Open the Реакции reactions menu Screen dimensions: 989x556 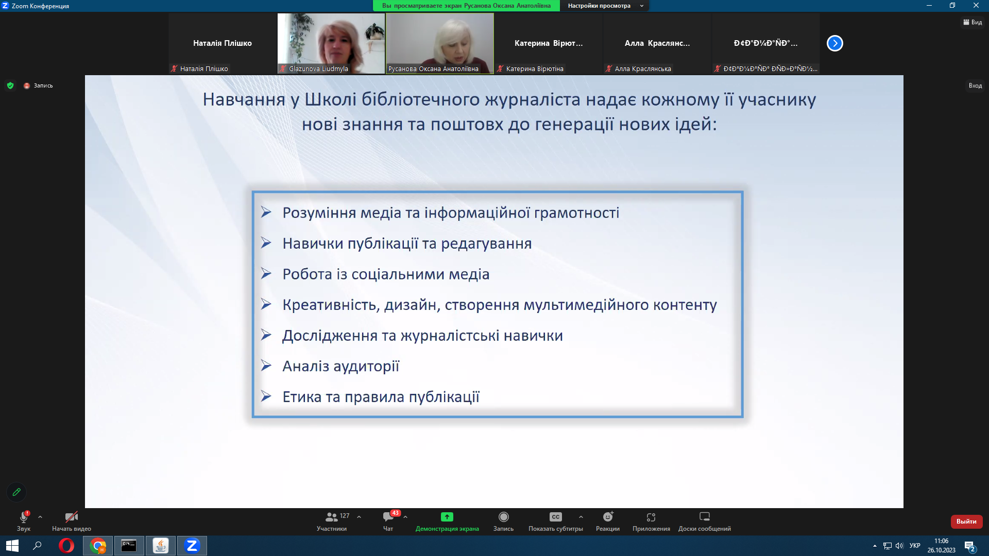click(608, 521)
